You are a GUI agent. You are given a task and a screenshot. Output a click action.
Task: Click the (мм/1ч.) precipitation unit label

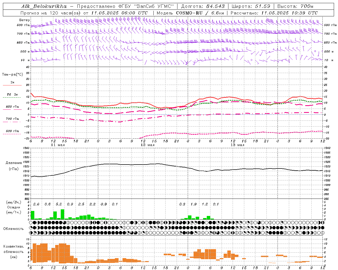click(x=13, y=212)
